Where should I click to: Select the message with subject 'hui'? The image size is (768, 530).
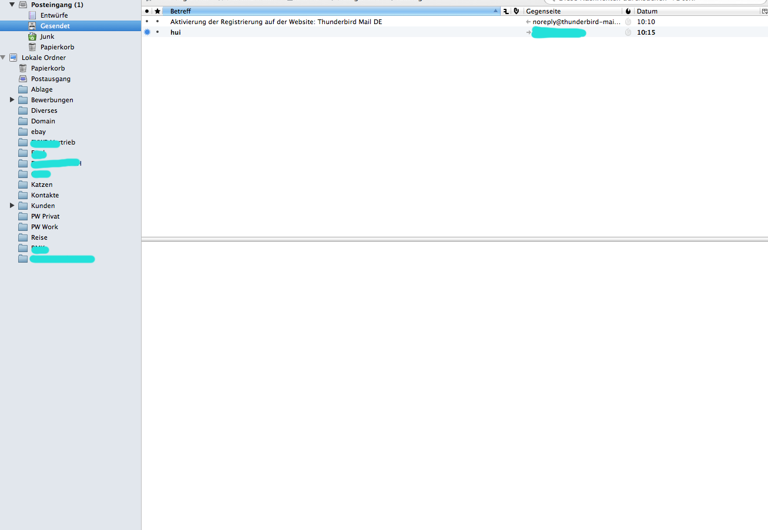176,32
